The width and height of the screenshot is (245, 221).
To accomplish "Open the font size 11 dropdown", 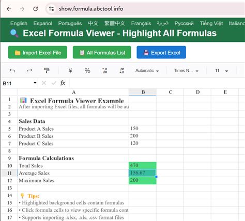I will [221, 71].
